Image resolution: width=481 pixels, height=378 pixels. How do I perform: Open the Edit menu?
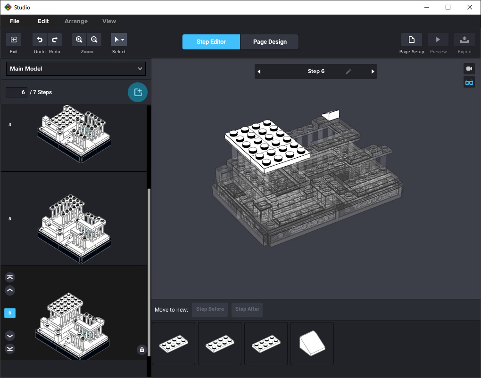click(x=43, y=21)
